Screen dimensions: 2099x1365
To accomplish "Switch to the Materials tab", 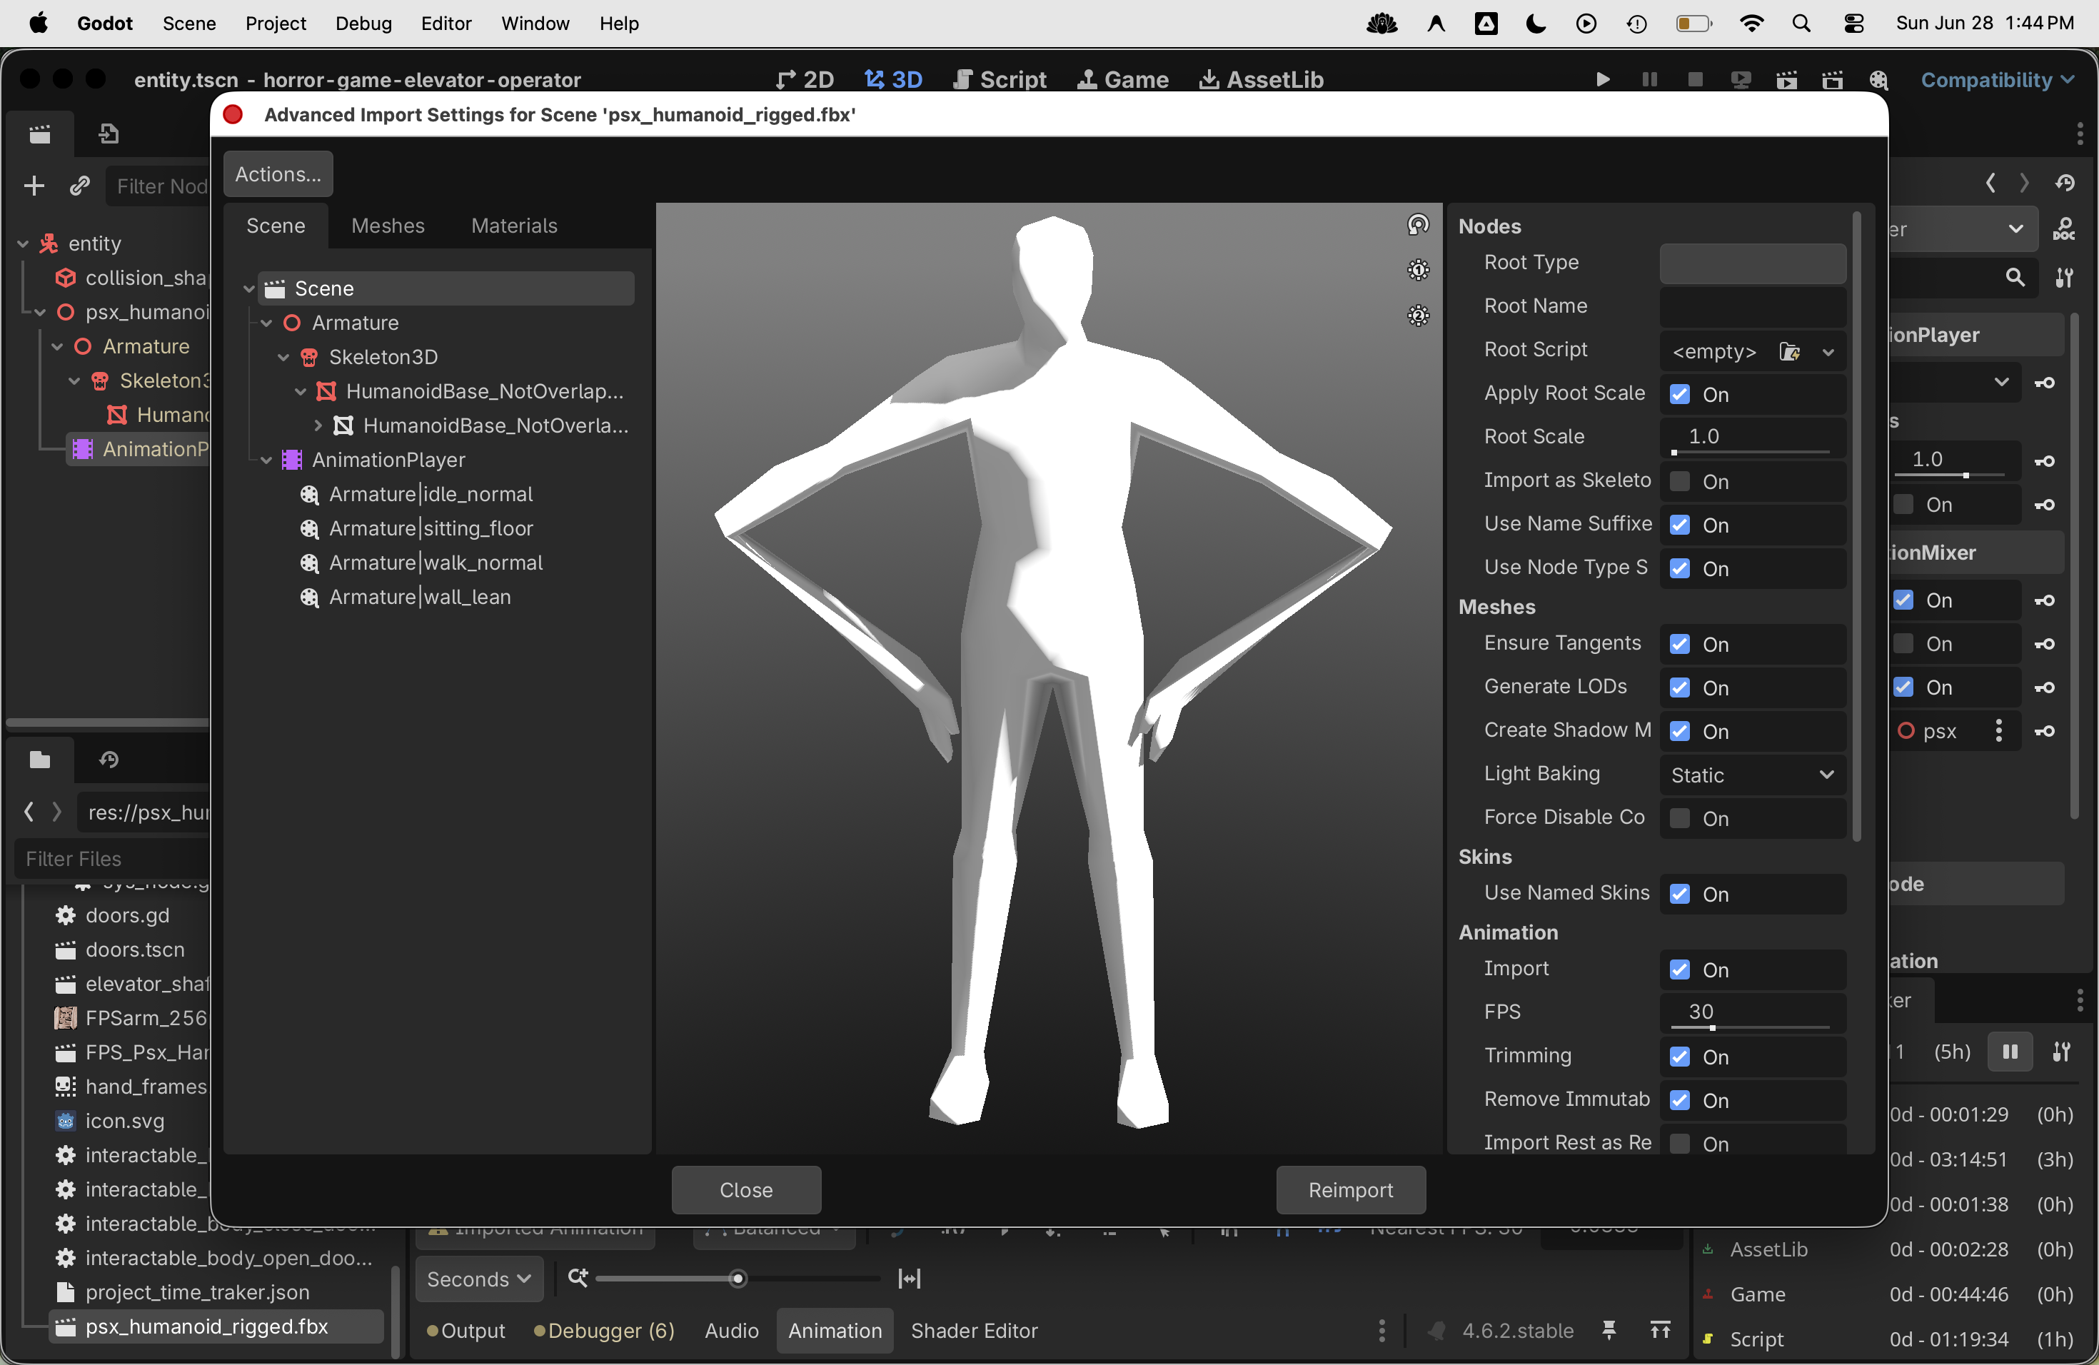I will click(x=514, y=226).
